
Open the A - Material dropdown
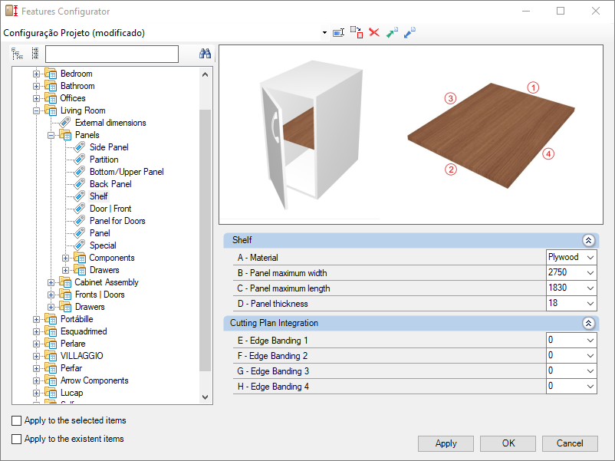pyautogui.click(x=590, y=258)
